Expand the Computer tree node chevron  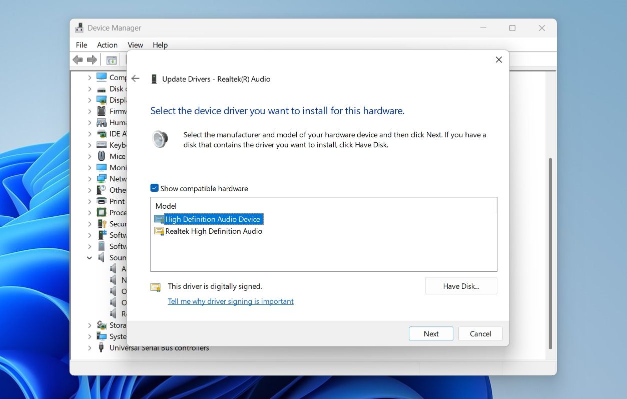click(x=90, y=77)
